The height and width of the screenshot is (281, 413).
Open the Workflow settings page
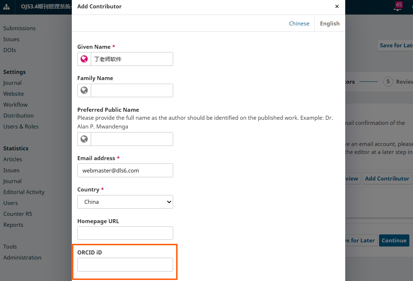click(15, 105)
